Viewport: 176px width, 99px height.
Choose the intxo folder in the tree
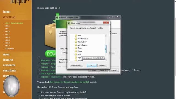click(x=79, y=35)
